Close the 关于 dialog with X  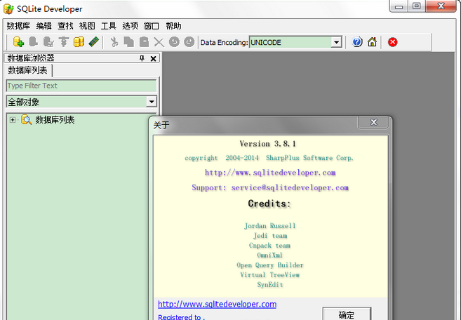[x=373, y=122]
